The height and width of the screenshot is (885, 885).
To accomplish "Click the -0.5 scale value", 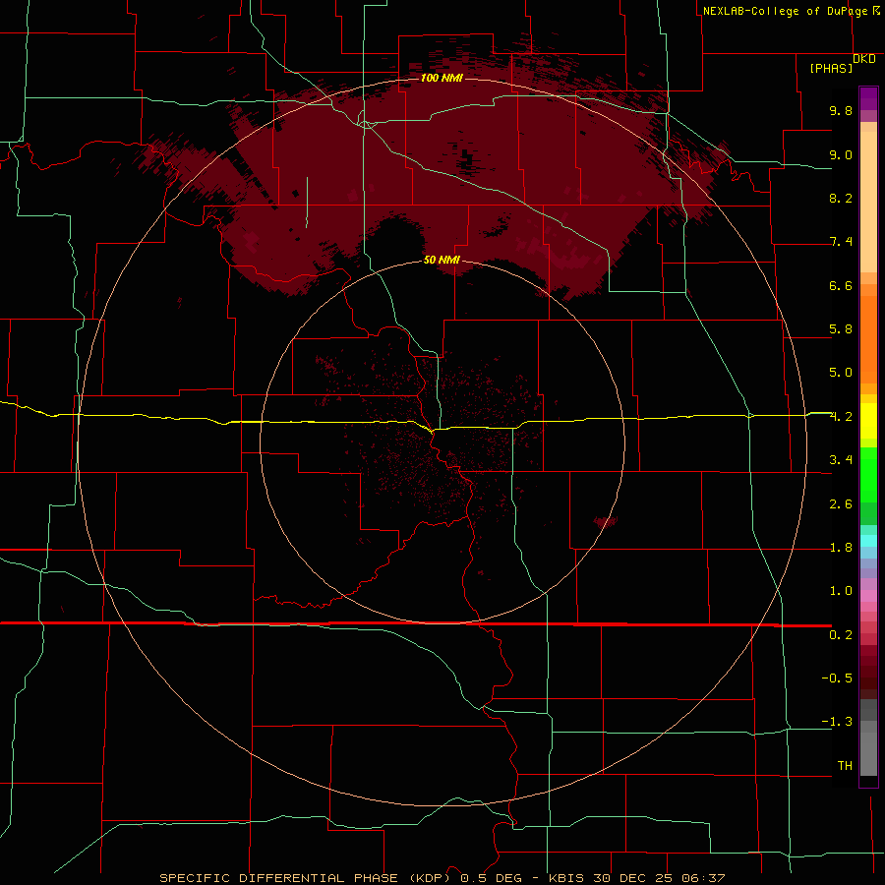I will point(837,678).
